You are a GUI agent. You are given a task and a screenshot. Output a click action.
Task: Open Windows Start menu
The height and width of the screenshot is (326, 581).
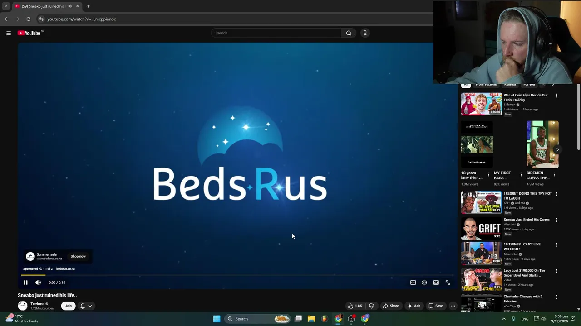click(217, 319)
